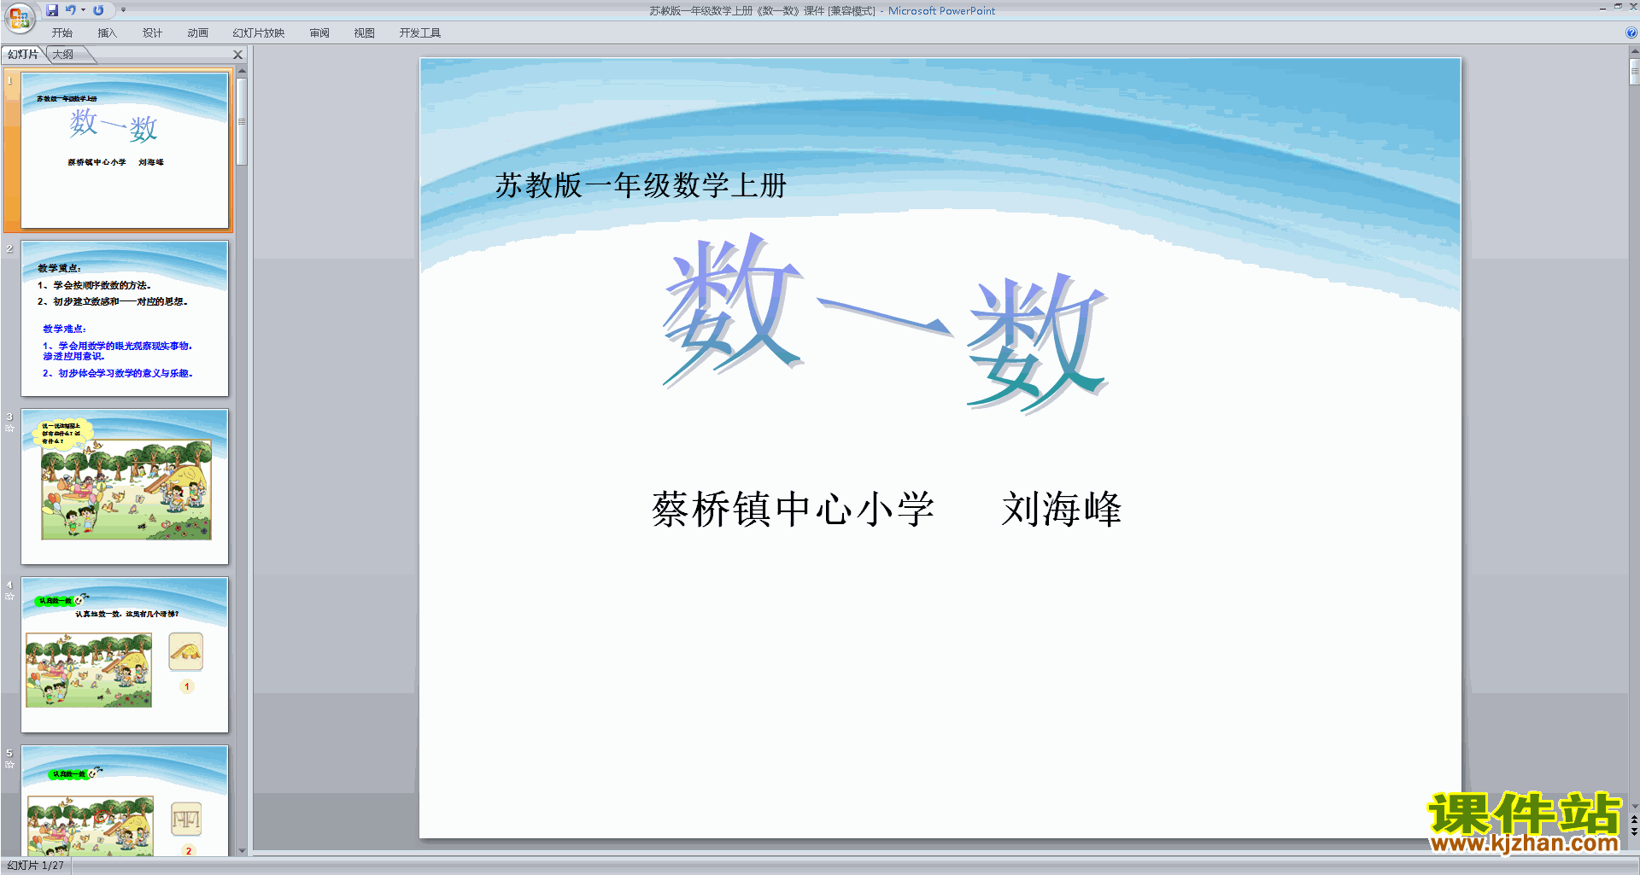Open the 审阅 ribbon tab
The height and width of the screenshot is (875, 1640).
319,32
